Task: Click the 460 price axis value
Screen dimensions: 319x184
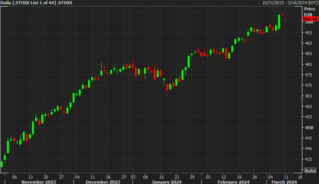Action: (309, 106)
